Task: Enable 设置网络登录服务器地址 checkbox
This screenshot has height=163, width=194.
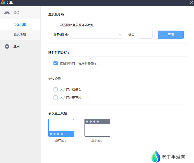Action: [x=56, y=25]
